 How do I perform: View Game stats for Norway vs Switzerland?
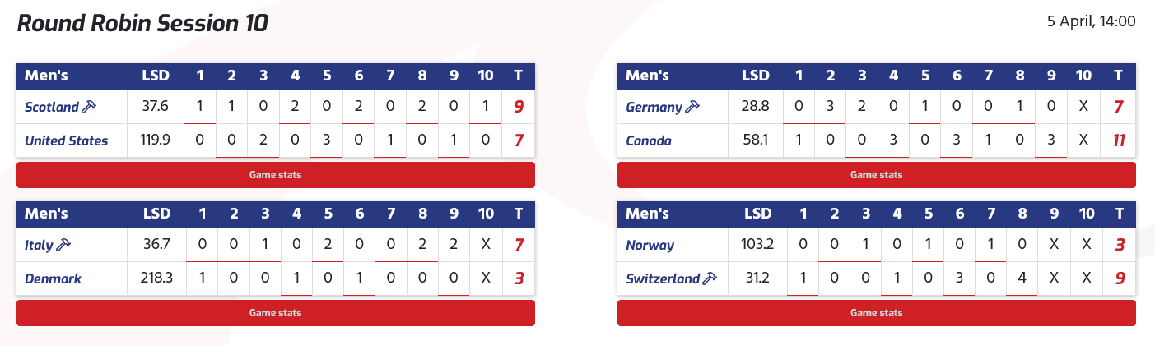click(876, 313)
